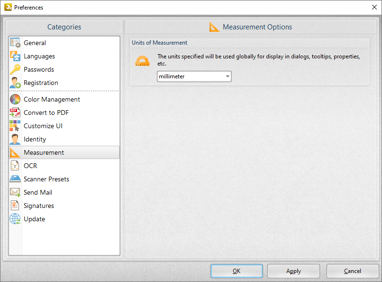Open OCR settings via its page icon
This screenshot has width=382, height=282.
15,166
